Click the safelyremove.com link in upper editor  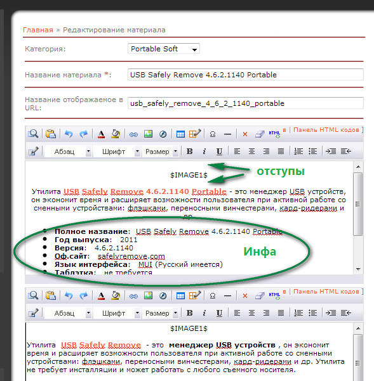click(x=131, y=256)
